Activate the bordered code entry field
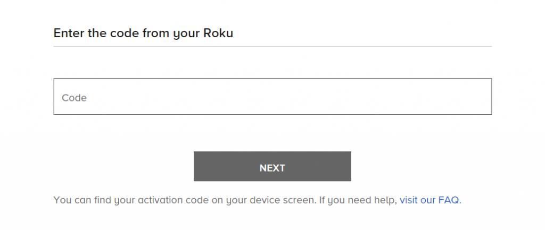This screenshot has width=545, height=230. pyautogui.click(x=272, y=97)
